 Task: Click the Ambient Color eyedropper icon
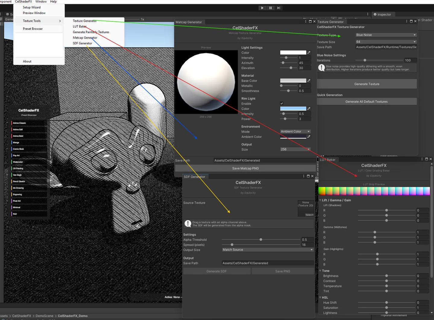309,136
